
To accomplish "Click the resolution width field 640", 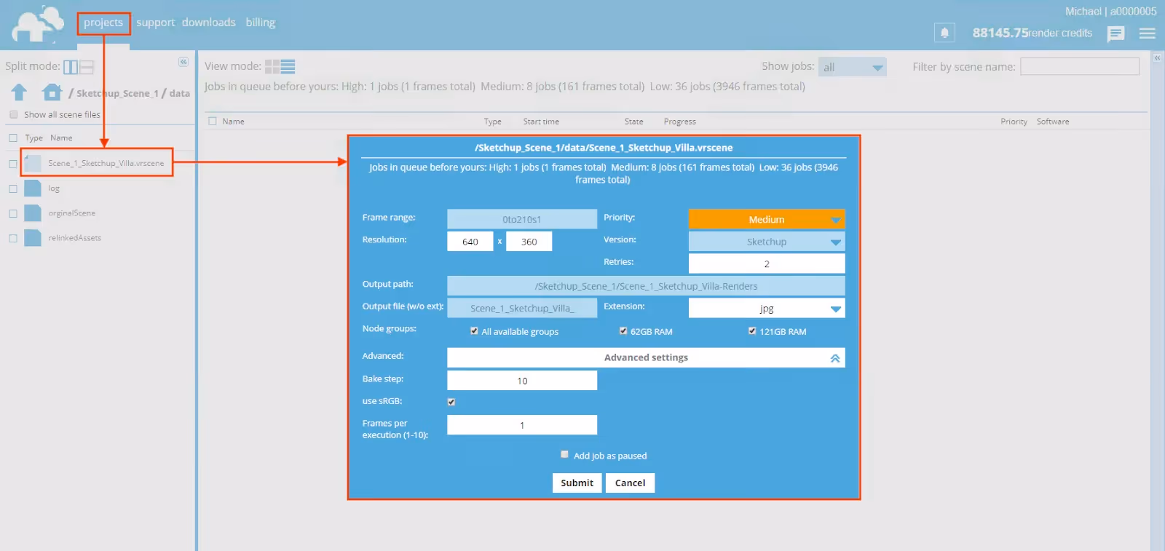I will tap(470, 242).
